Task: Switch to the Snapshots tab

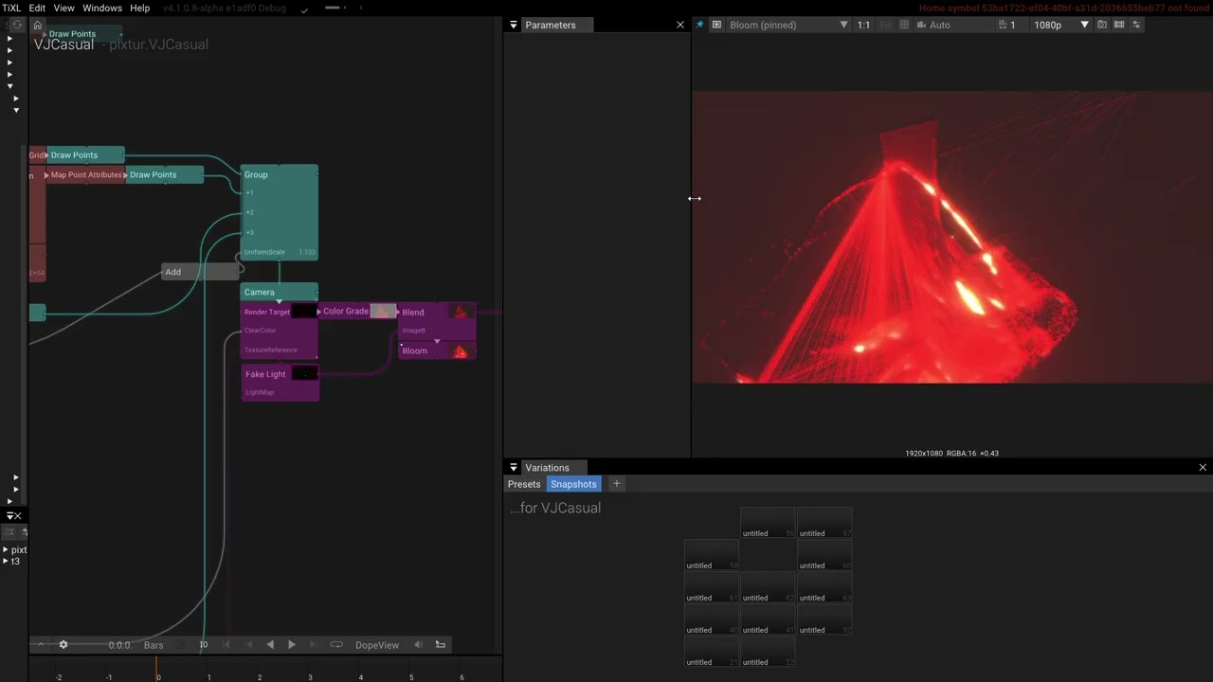Action: pos(573,484)
